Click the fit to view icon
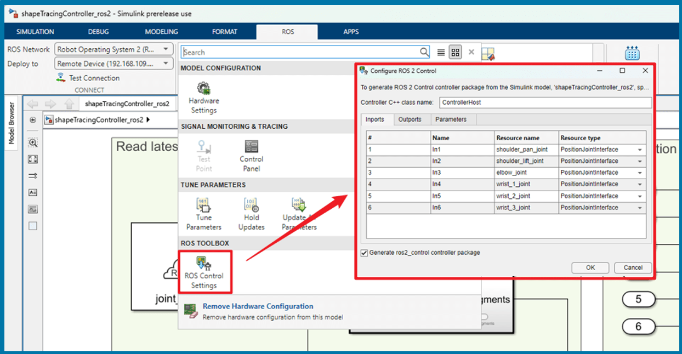 coord(33,159)
